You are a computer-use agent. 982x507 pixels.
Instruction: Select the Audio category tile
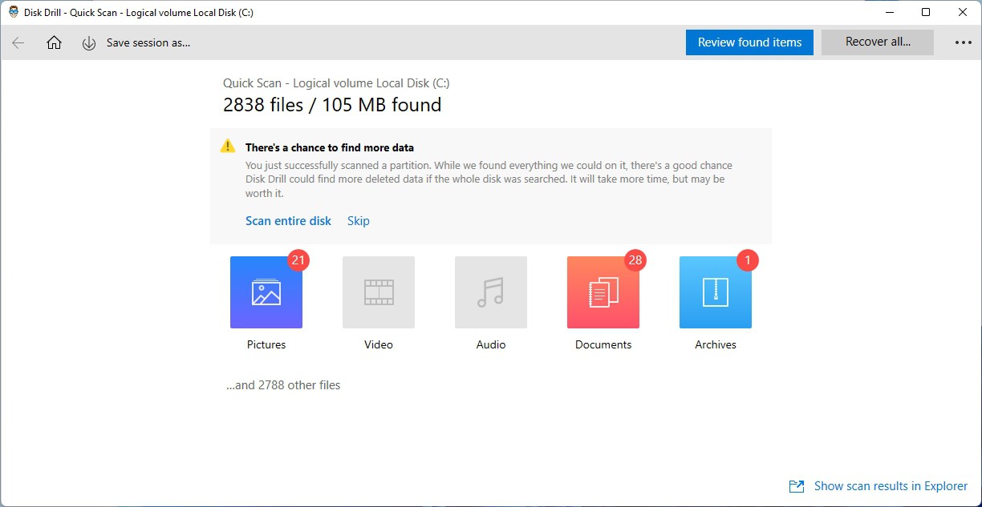491,292
